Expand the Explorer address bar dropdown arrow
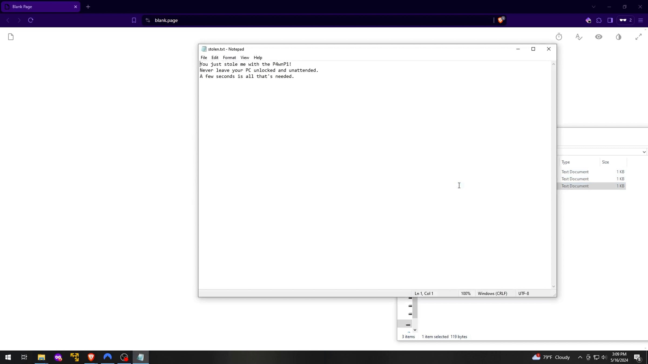 pos(644,152)
